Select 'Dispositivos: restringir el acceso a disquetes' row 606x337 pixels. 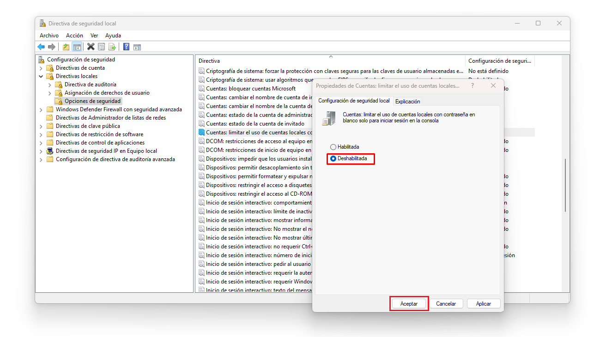coord(255,185)
